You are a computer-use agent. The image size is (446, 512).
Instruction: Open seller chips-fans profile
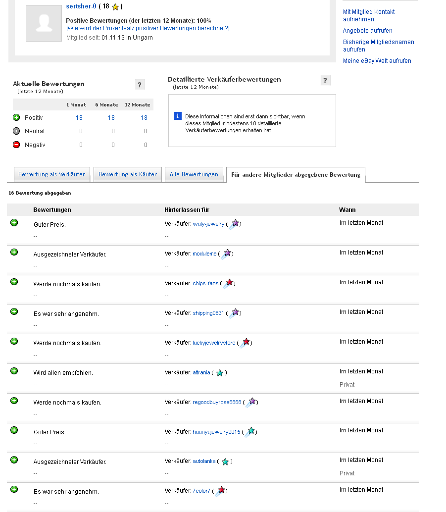coord(205,283)
